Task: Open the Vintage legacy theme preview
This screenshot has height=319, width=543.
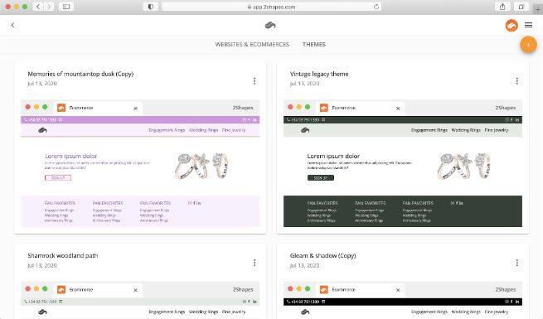Action: (403, 163)
